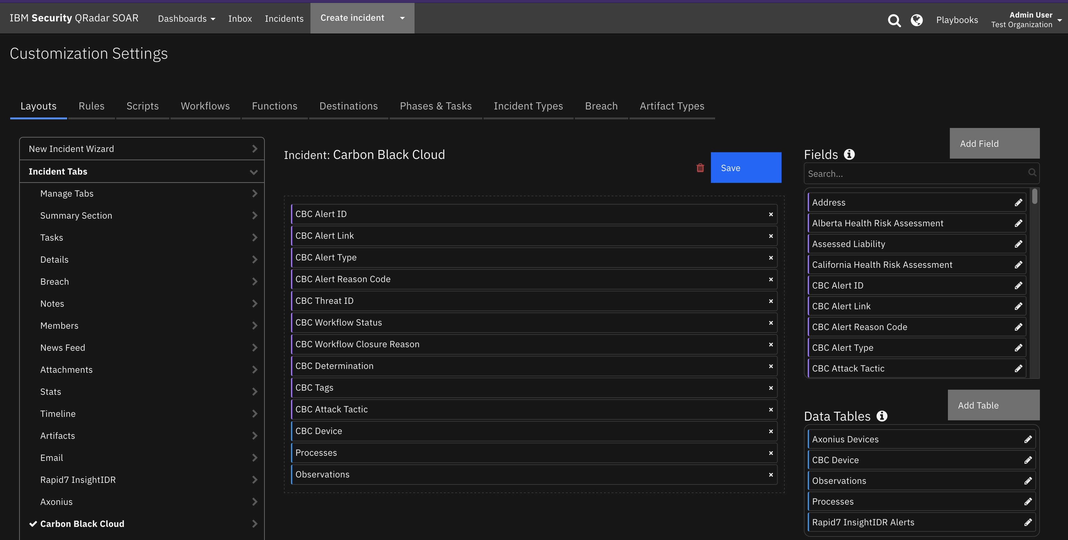Remove CBC Alert Type from layout
Viewport: 1068px width, 540px height.
coord(771,258)
